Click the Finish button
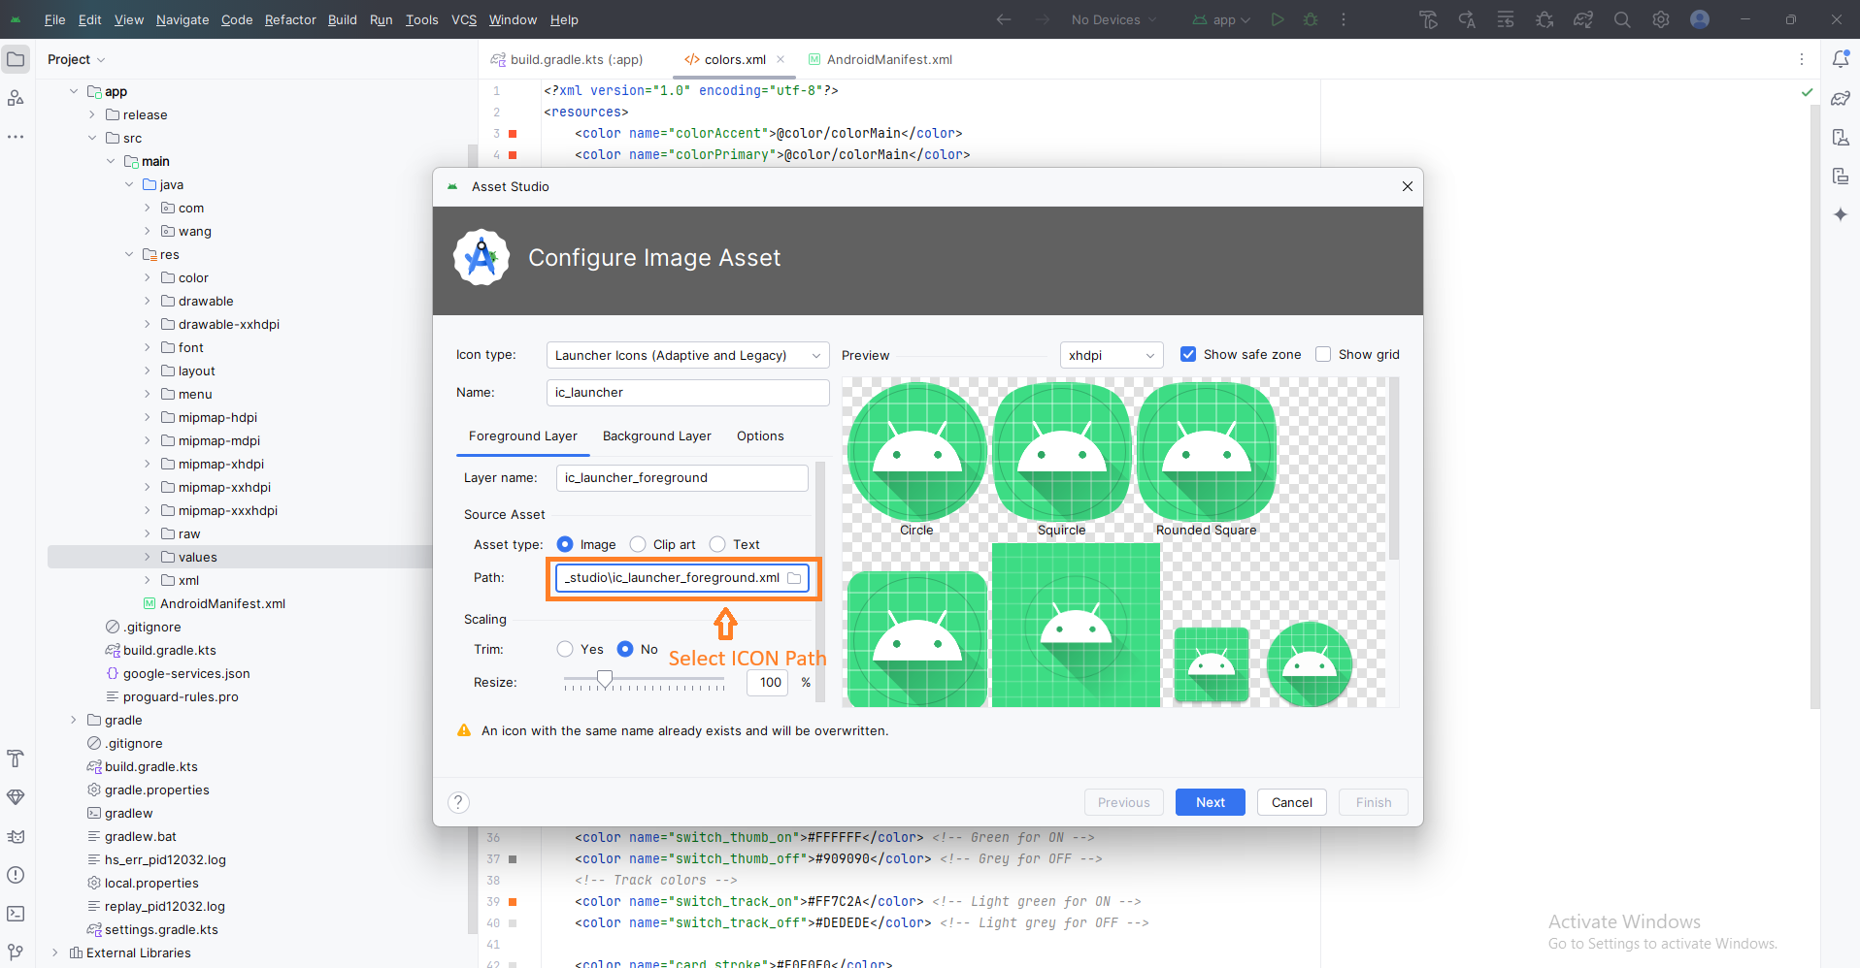 (1374, 802)
